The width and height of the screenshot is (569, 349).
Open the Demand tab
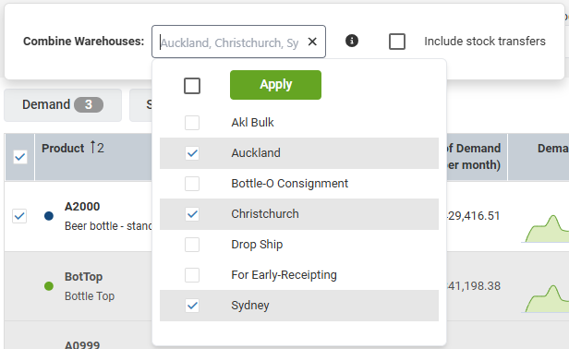click(63, 105)
